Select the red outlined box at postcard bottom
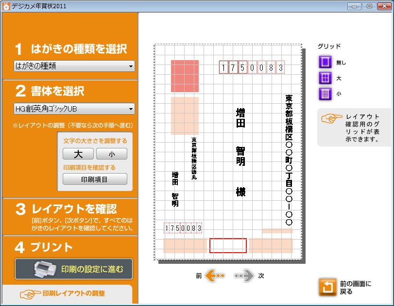Screen dimensions: 394x306 228,246
